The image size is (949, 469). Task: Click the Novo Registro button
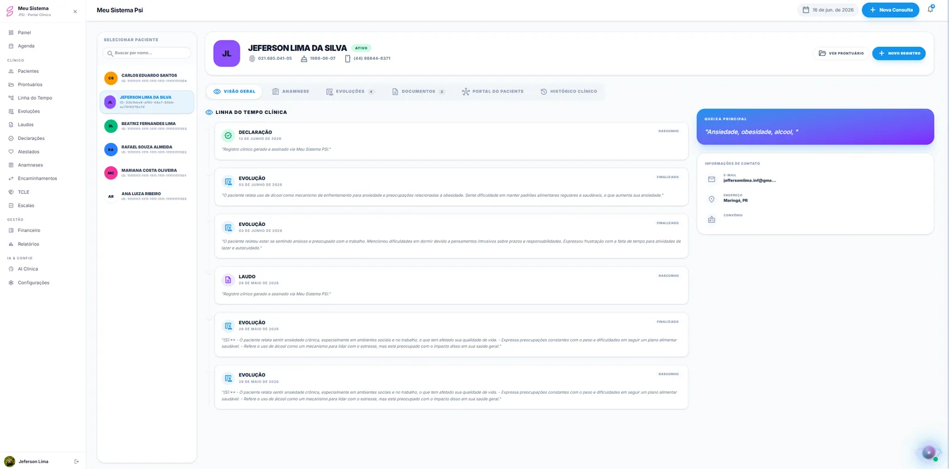point(899,53)
